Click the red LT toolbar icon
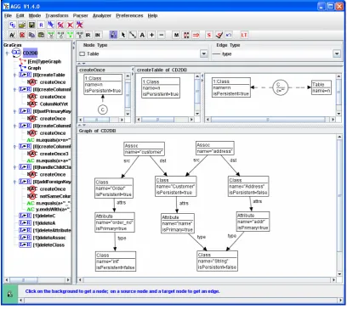The image size is (347, 309). (x=244, y=35)
